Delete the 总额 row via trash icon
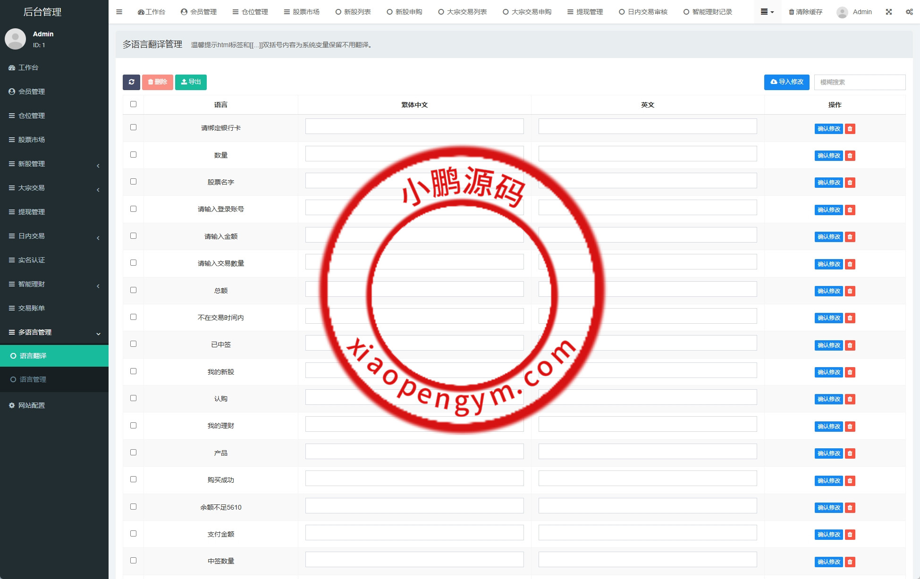The height and width of the screenshot is (579, 920). [850, 291]
